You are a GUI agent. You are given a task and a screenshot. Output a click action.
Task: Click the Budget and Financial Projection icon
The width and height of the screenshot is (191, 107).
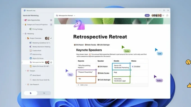(x=26, y=24)
